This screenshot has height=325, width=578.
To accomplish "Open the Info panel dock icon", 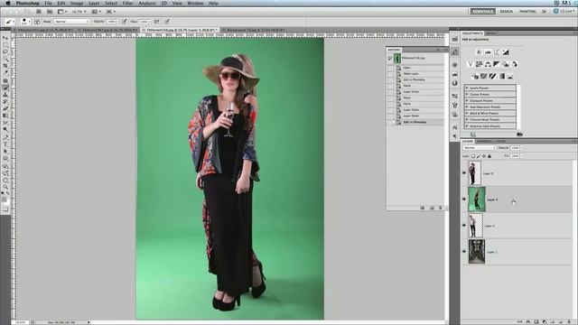I will click(455, 83).
